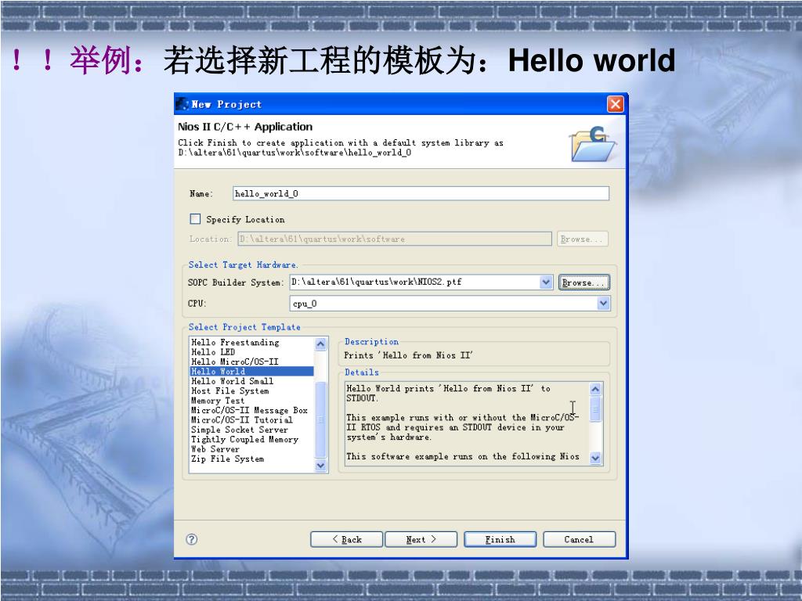Click template list scroll up arrow

point(320,344)
